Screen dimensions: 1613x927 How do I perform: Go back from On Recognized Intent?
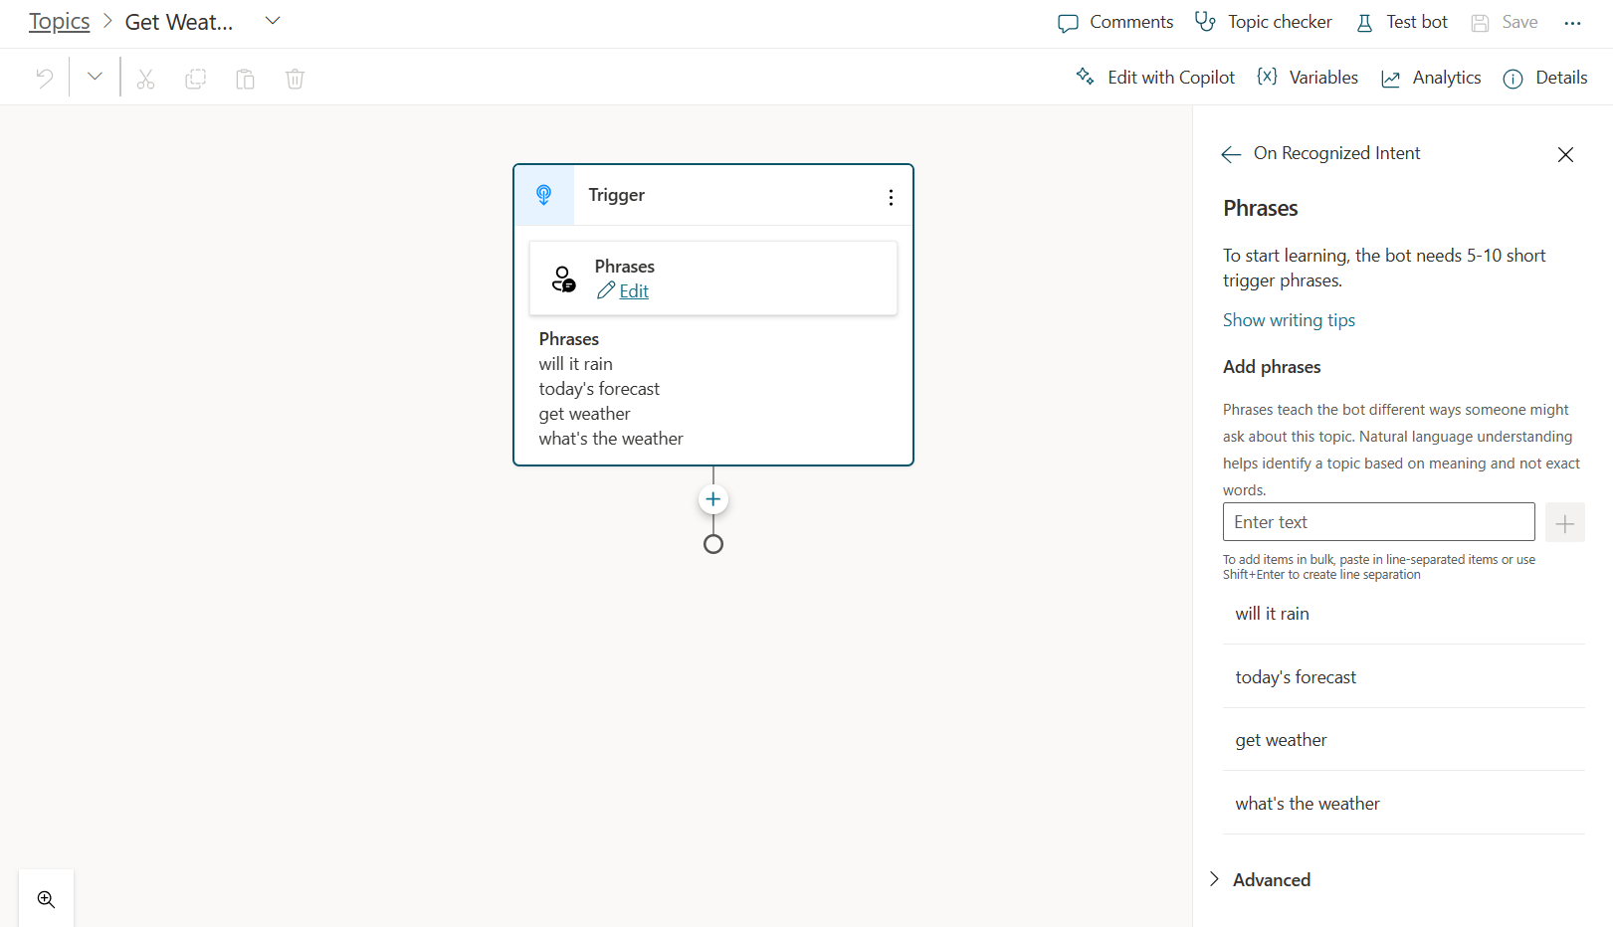point(1231,154)
